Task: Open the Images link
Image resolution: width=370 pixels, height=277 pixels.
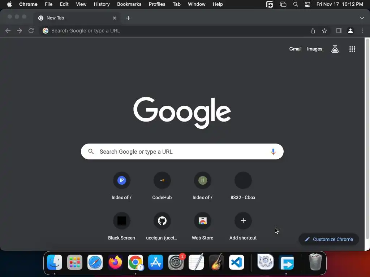Action: pyautogui.click(x=315, y=49)
